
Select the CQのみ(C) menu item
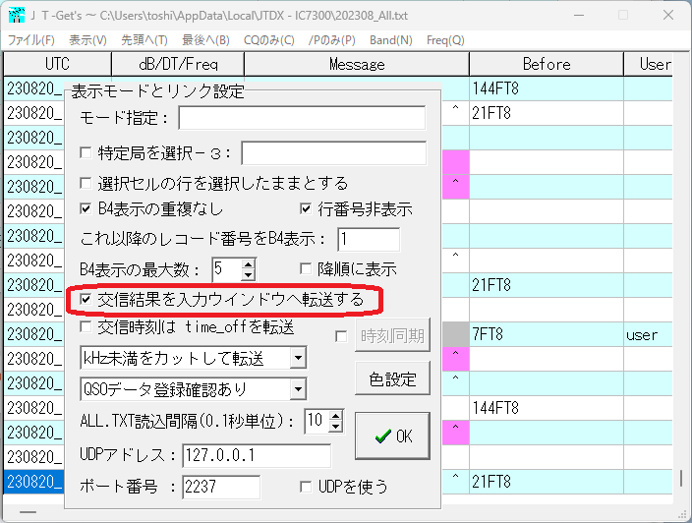pyautogui.click(x=268, y=40)
